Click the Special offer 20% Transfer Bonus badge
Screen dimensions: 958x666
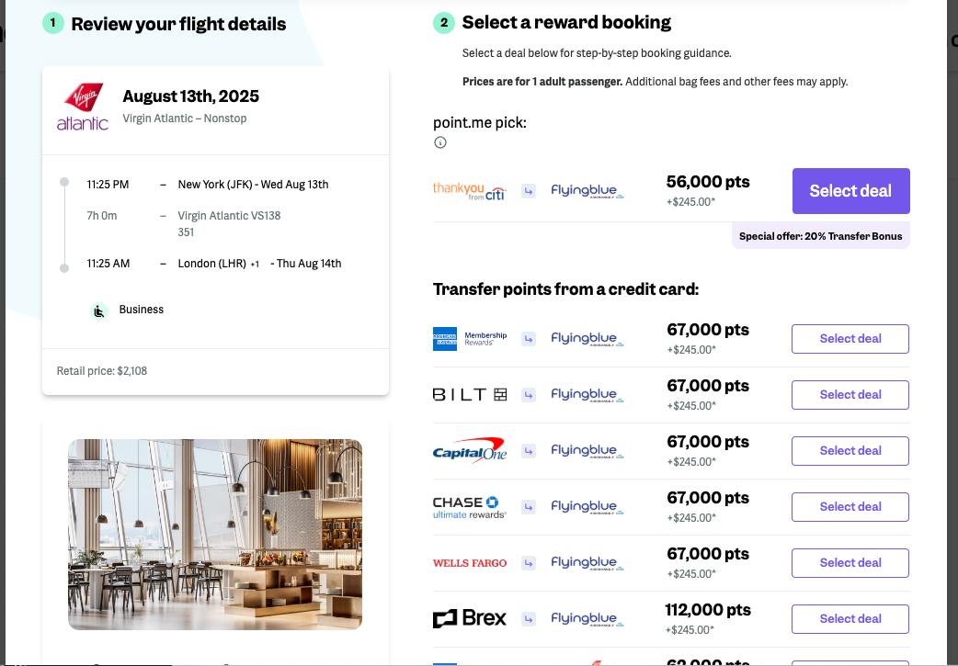pyautogui.click(x=820, y=235)
